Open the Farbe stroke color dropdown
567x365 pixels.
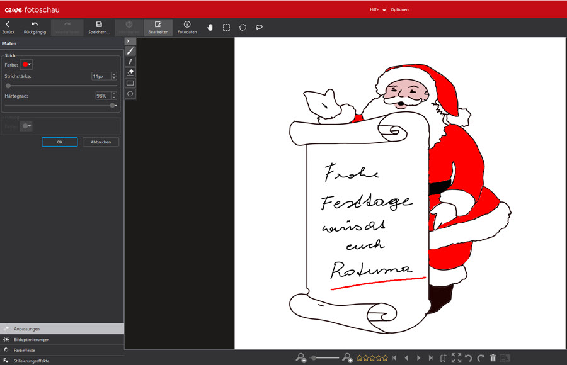coord(27,64)
